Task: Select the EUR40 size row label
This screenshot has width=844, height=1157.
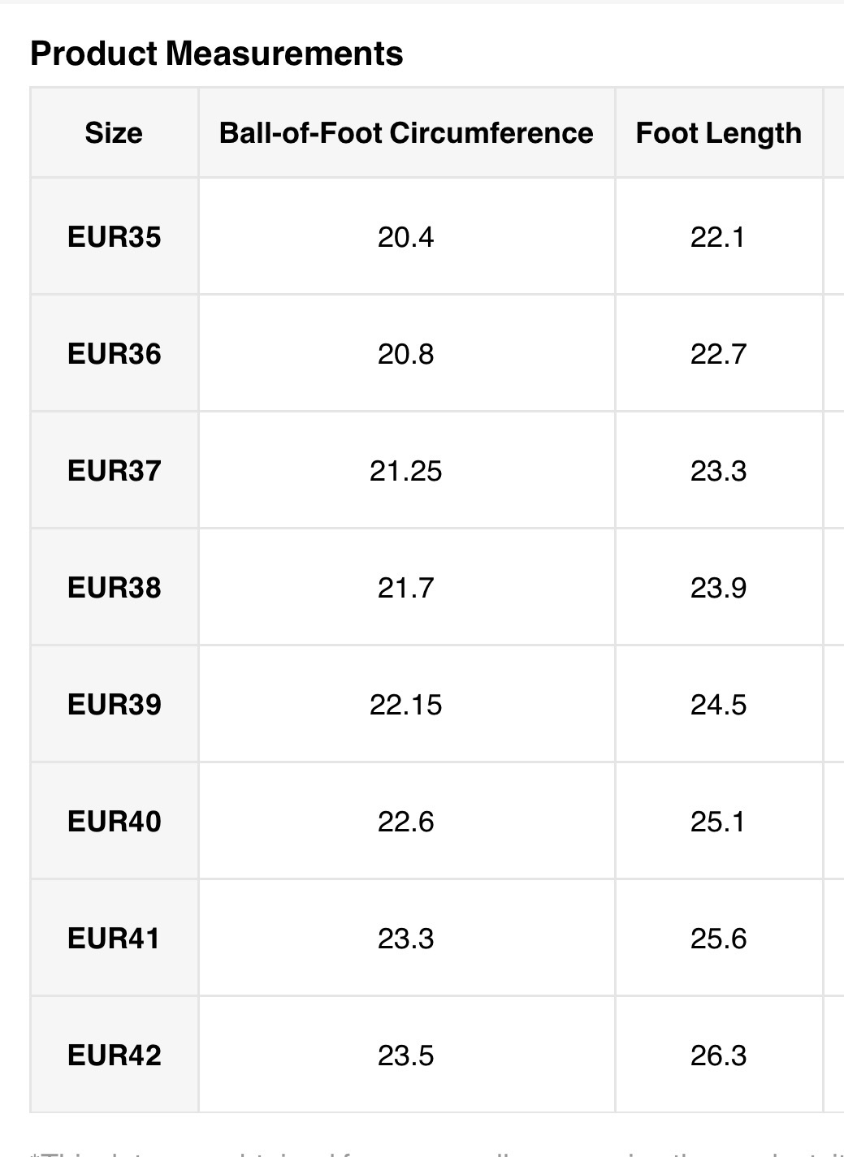Action: click(x=115, y=822)
